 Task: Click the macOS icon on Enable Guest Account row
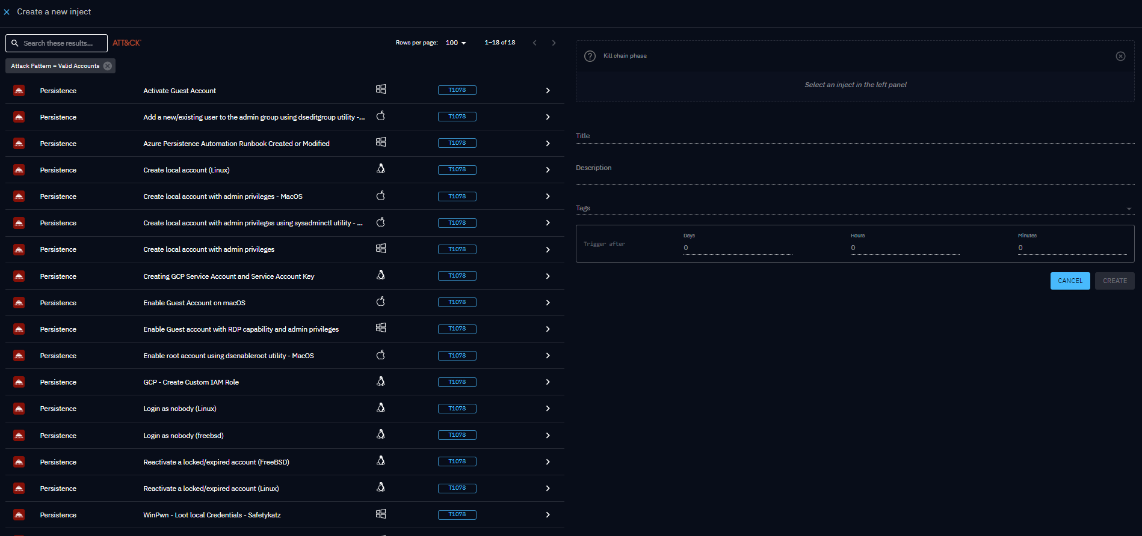coord(381,302)
